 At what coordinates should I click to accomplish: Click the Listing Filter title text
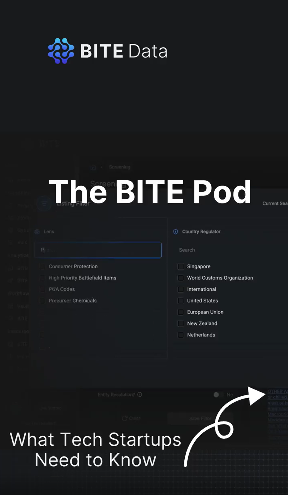tap(73, 203)
